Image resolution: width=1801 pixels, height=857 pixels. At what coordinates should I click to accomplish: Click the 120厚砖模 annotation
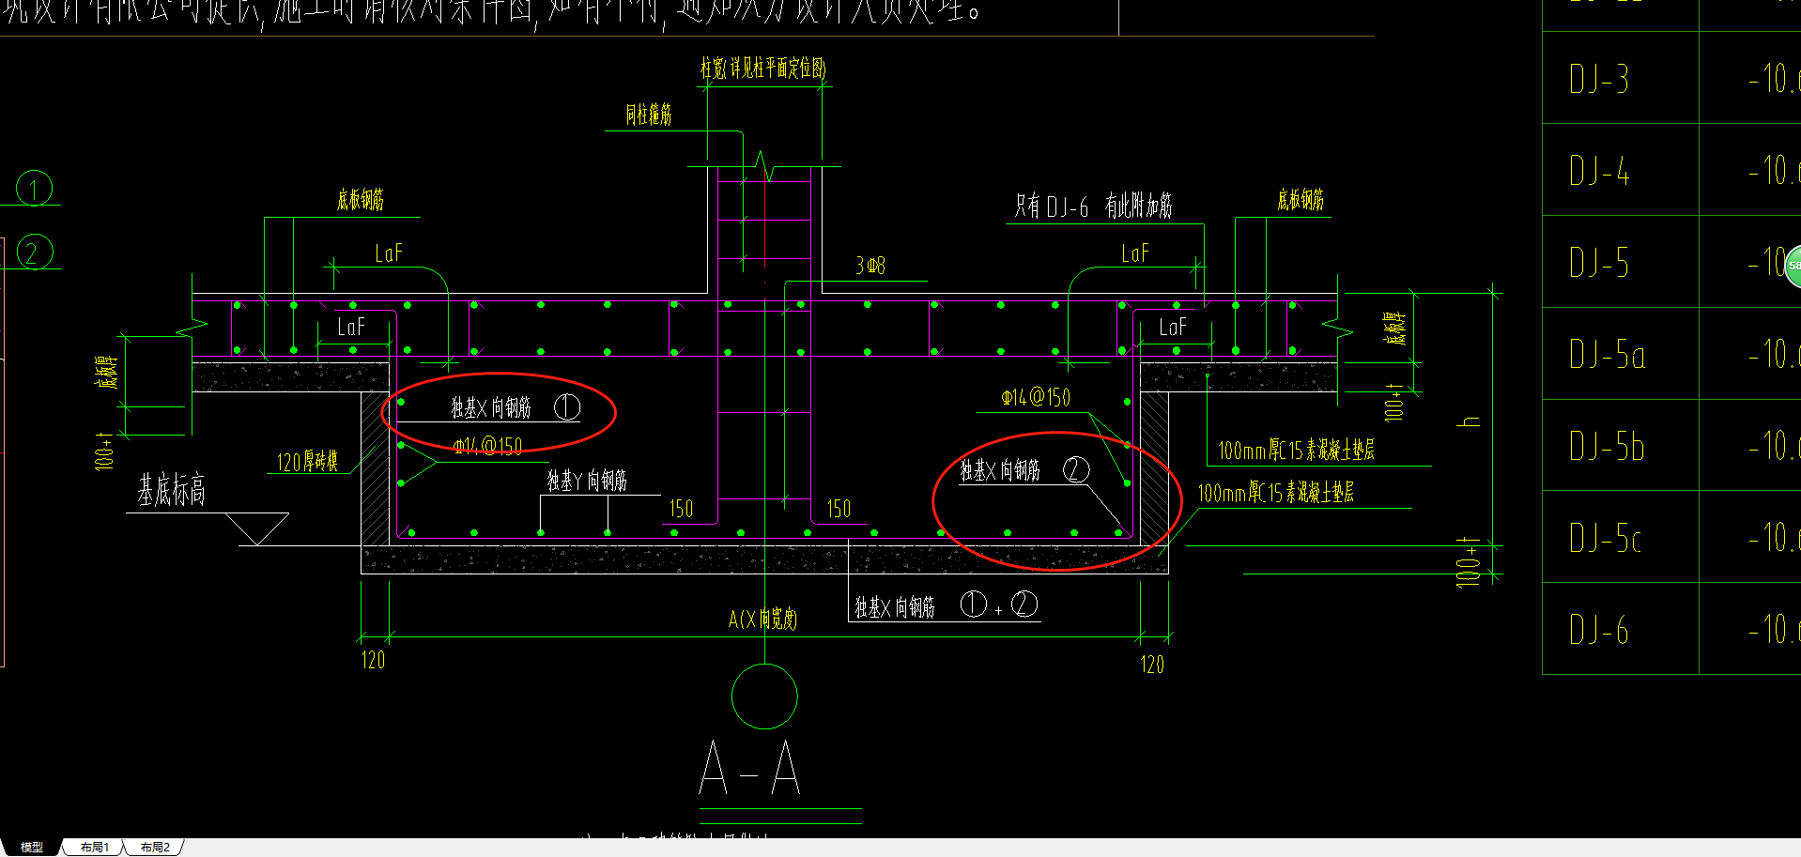click(x=307, y=462)
